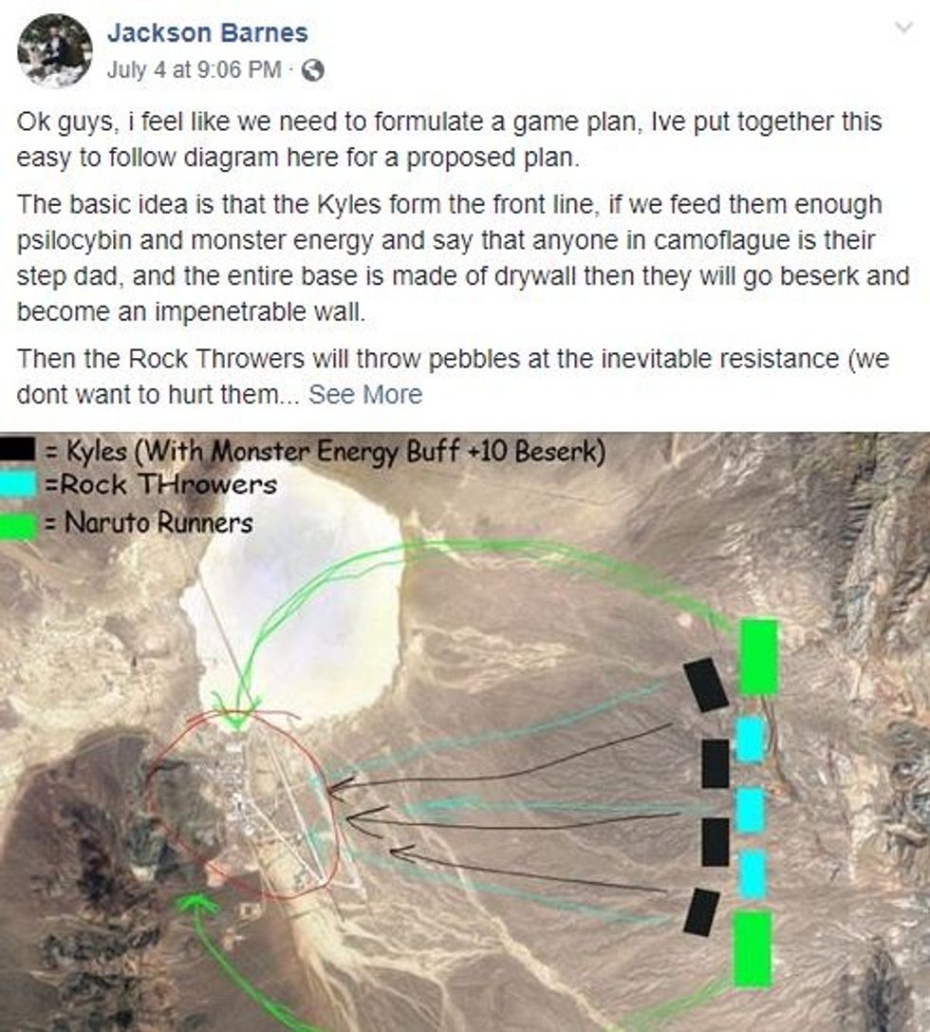Click the bottommost tilted black Kyles rectangle

(701, 912)
